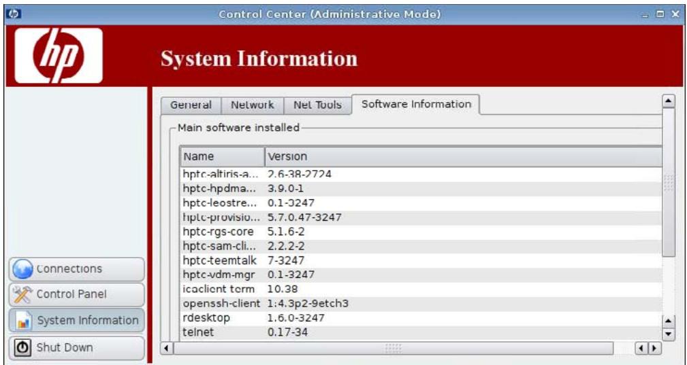Screen dimensions: 687x365
Task: Click version value 2.6-38-2724
Action: coord(300,175)
